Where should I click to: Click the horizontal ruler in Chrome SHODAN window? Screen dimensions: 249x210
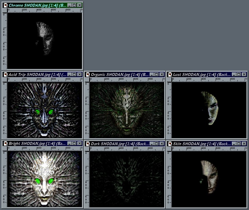tap(45, 10)
